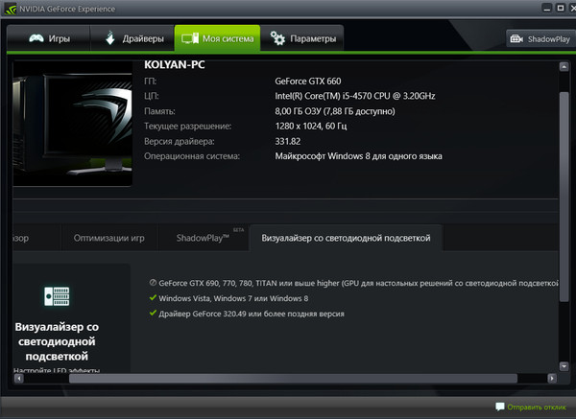Click the Отправить отклик feedback link
576x419 pixels.
pos(537,407)
